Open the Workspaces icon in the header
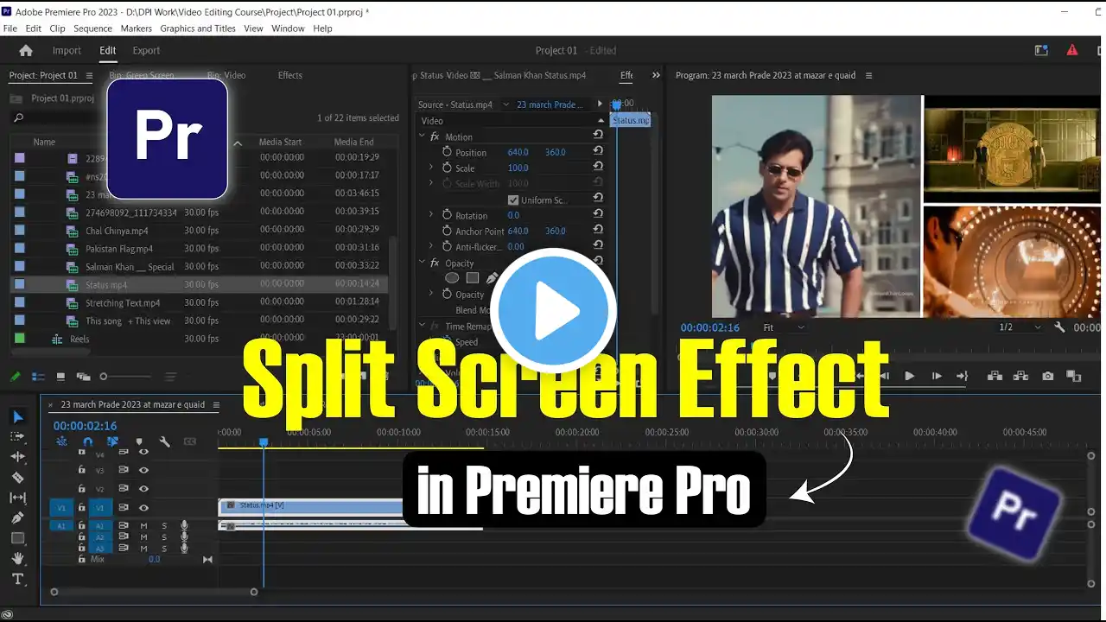This screenshot has height=622, width=1106. (x=1041, y=50)
